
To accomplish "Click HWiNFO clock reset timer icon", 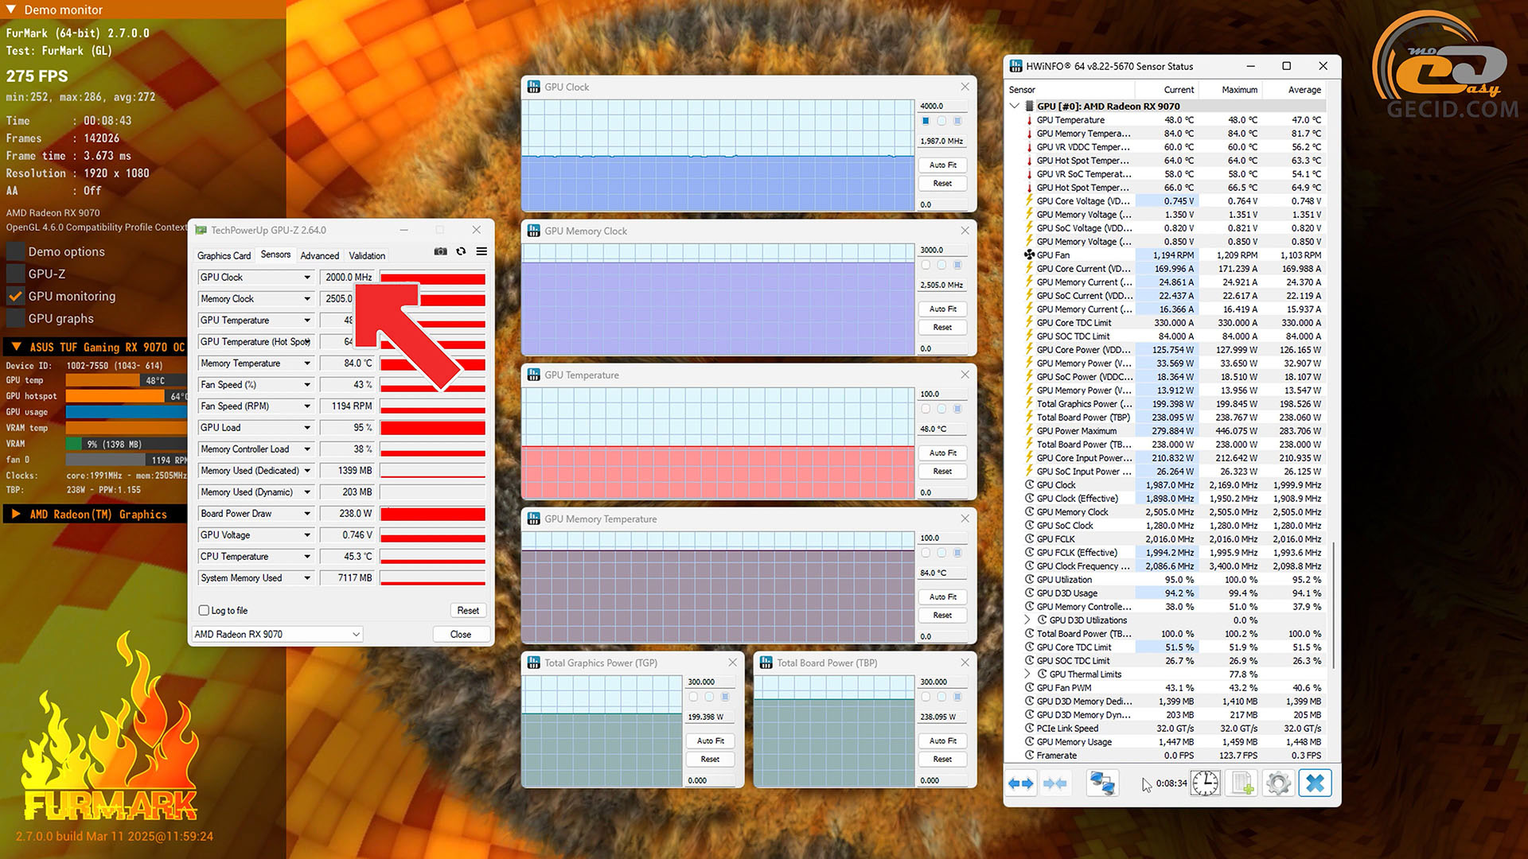I will pos(1205,783).
